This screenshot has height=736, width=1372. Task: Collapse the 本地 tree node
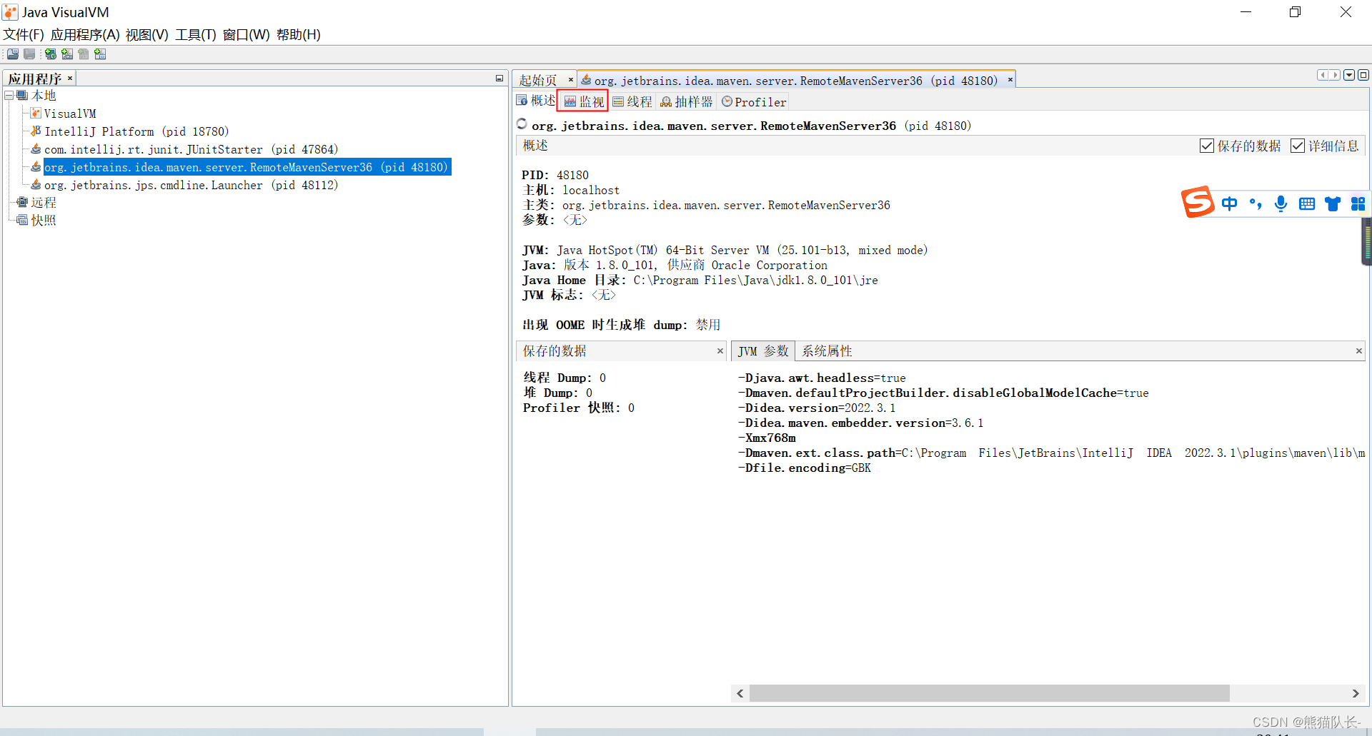[x=9, y=96]
